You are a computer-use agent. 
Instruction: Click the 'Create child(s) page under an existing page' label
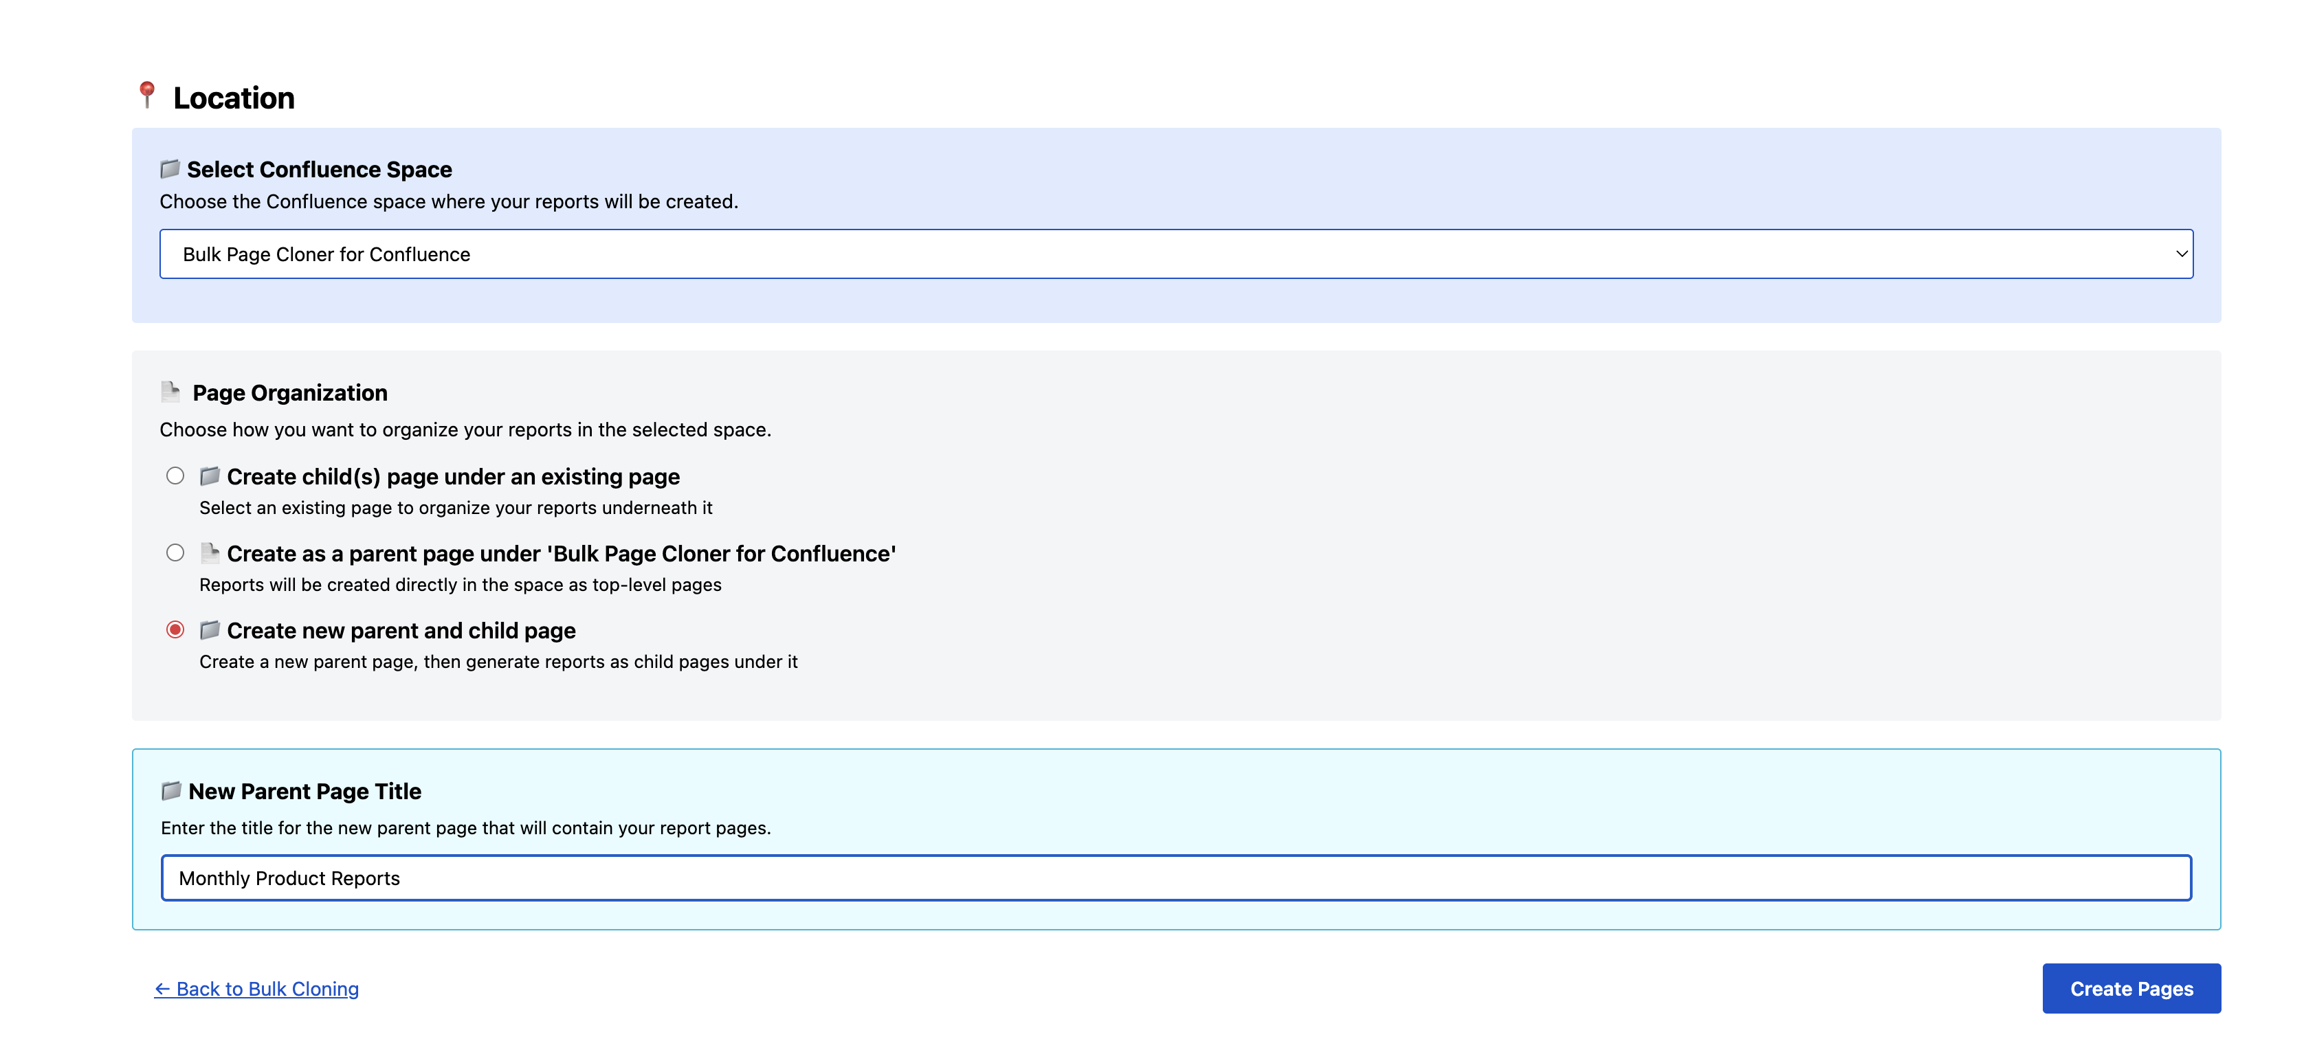coord(454,476)
